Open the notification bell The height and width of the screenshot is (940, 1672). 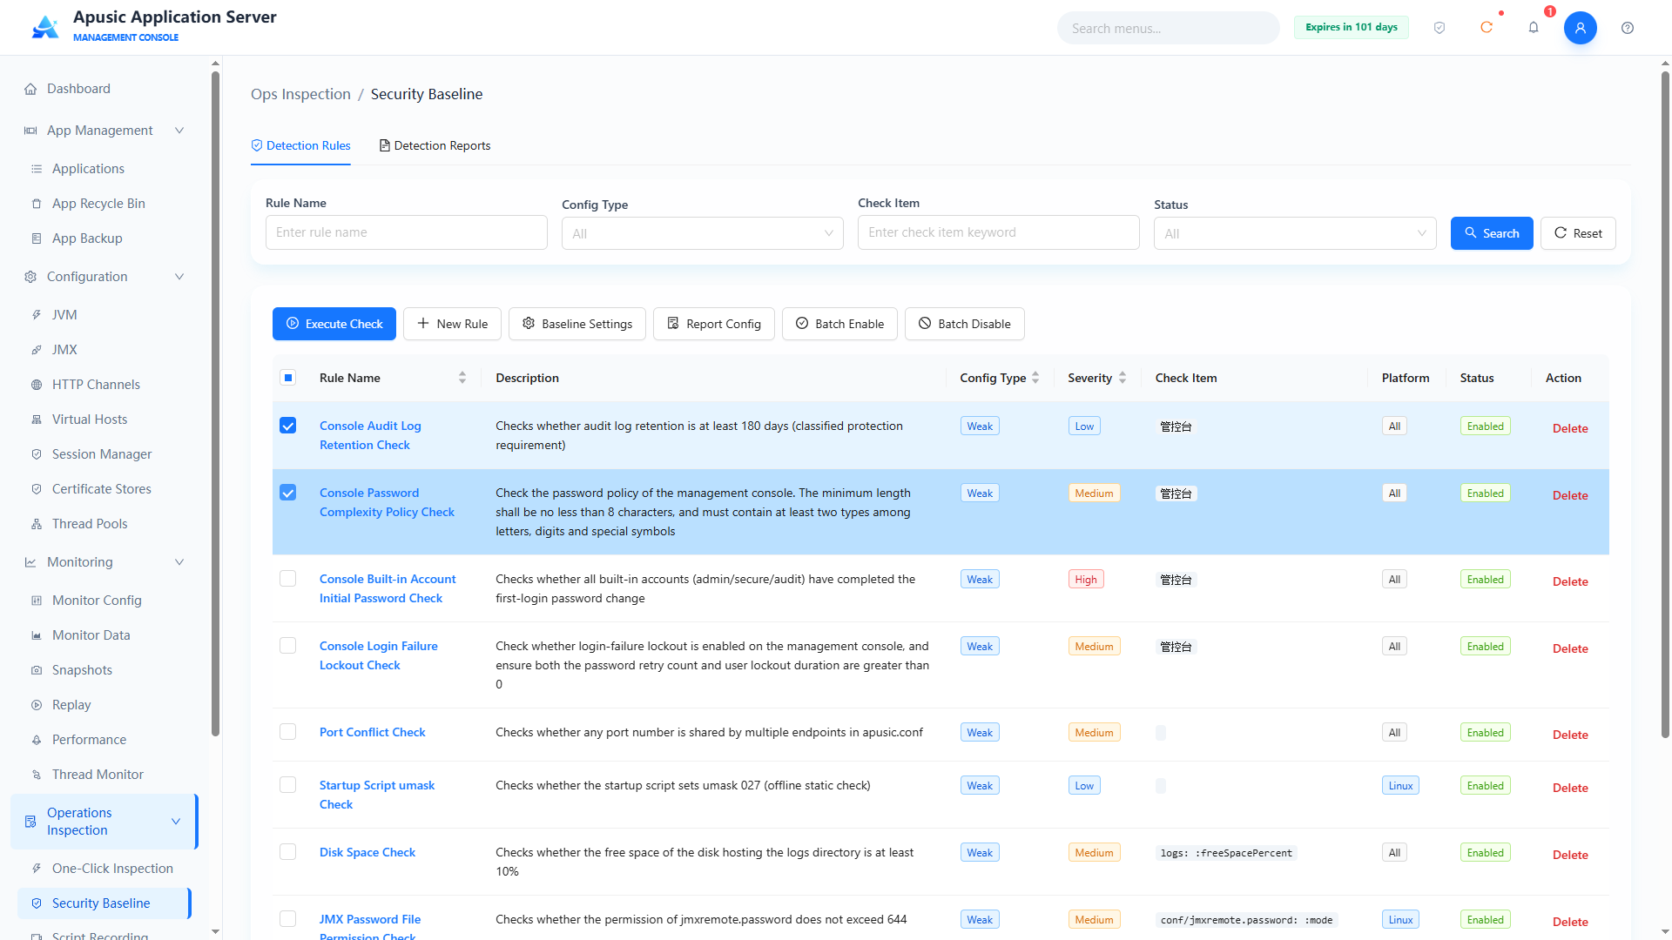pyautogui.click(x=1534, y=28)
